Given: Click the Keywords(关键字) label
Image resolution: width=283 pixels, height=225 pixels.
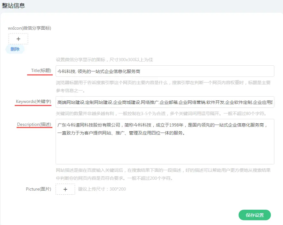Looking at the screenshot, I should pos(34,101).
